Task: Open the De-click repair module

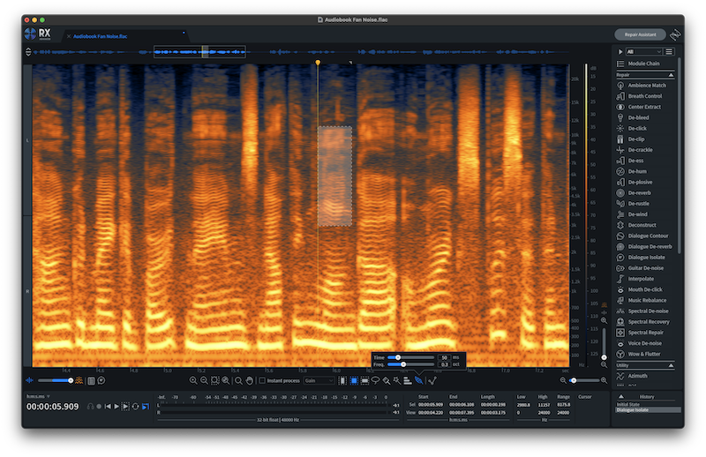Action: click(637, 128)
